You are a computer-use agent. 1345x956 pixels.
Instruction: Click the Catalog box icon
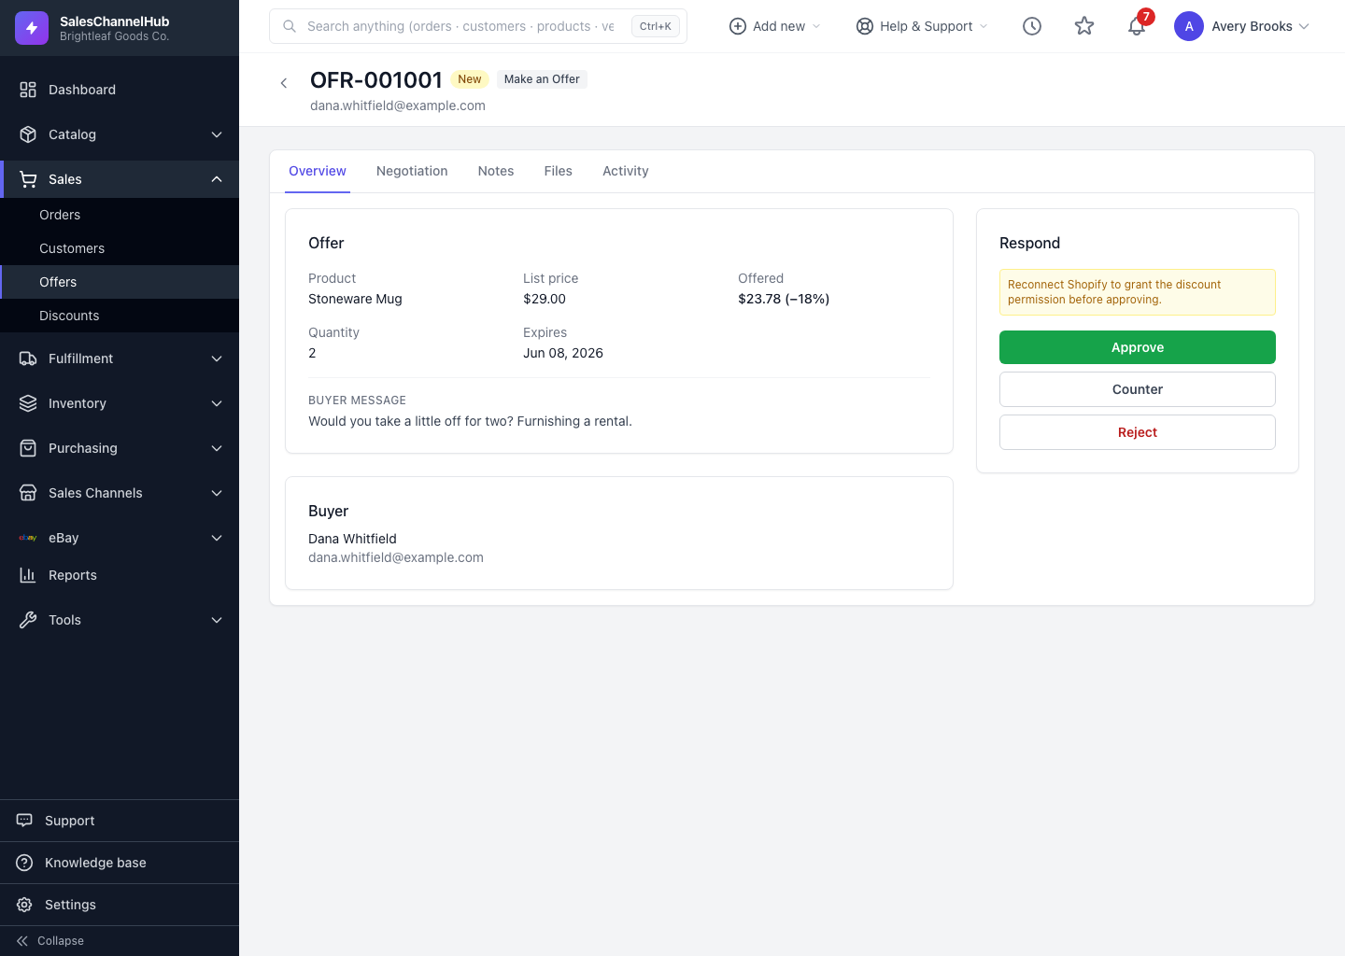[x=28, y=134]
